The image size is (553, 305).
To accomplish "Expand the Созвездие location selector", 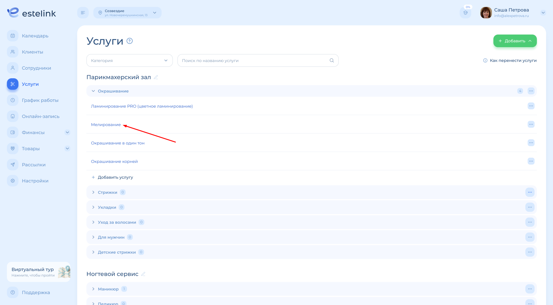I will coord(127,13).
